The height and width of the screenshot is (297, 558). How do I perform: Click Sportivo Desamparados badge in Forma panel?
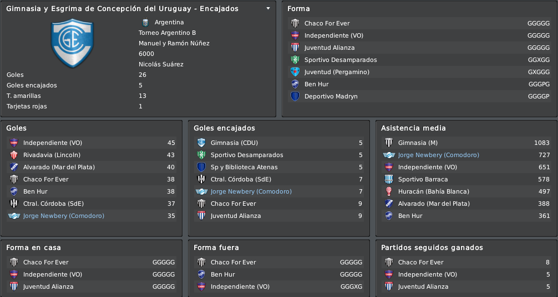[295, 60]
